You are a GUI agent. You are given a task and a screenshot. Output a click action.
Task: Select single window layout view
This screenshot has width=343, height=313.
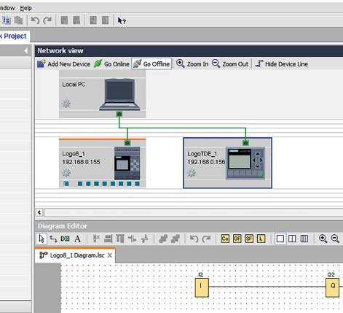tap(280, 239)
